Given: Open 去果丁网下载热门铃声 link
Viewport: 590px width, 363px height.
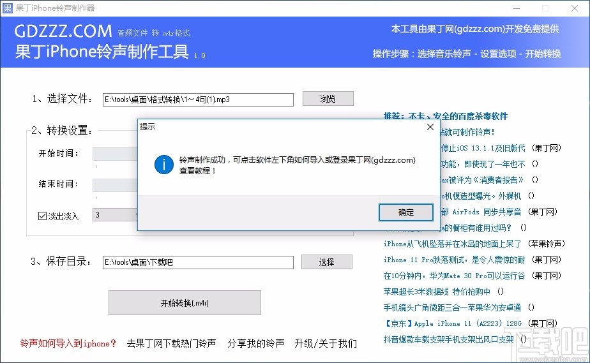Looking at the screenshot, I should click(172, 343).
